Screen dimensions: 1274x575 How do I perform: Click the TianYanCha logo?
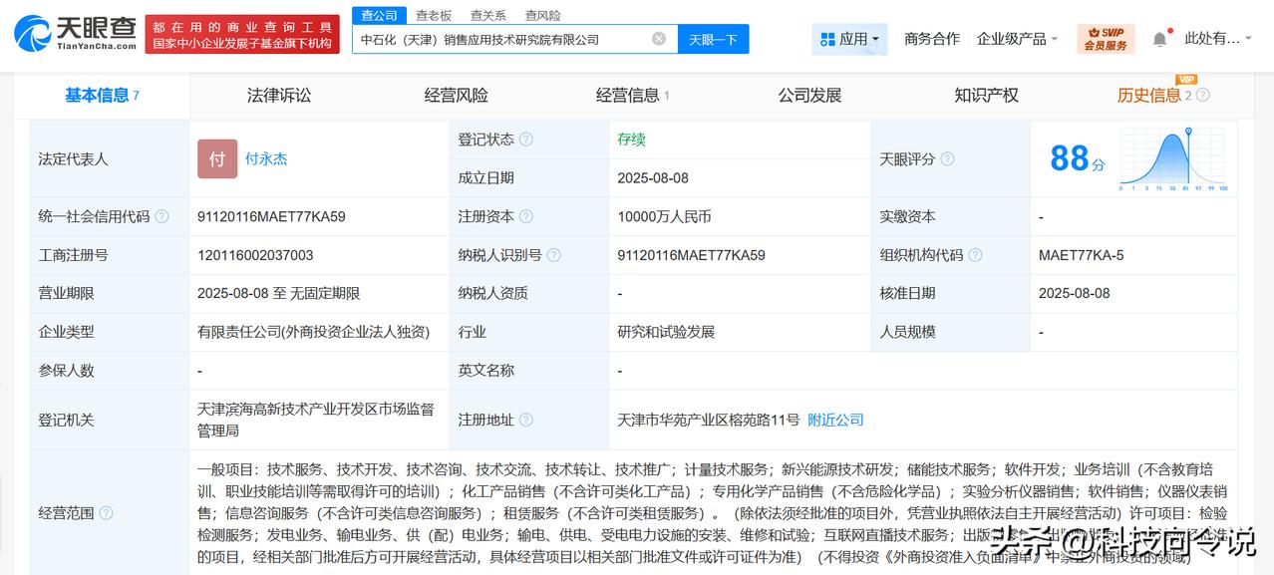click(75, 34)
